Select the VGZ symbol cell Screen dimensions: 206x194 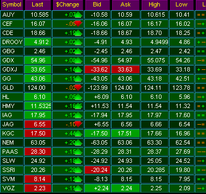pyautogui.click(x=12, y=188)
